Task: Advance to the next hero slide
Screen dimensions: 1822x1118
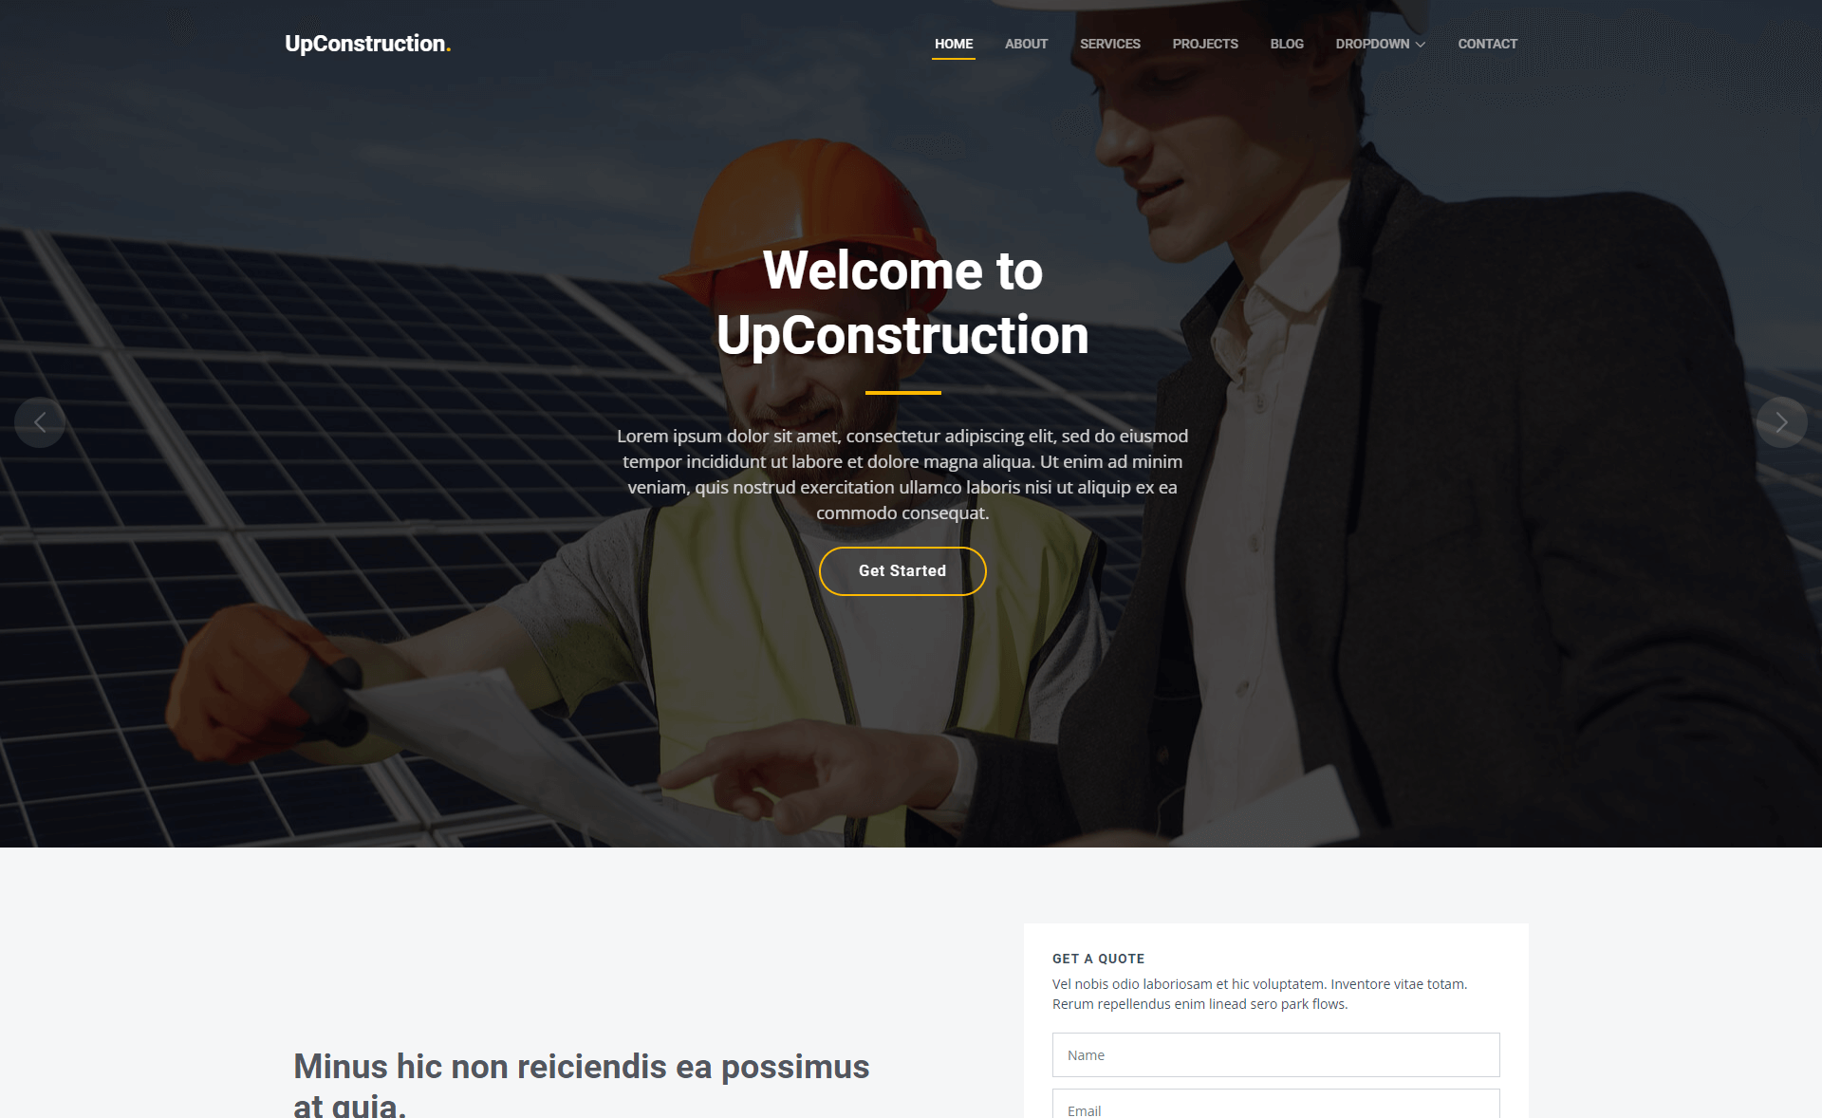Action: (1781, 422)
